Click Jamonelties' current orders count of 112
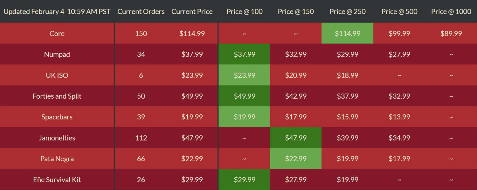477x190 pixels. coord(141,138)
